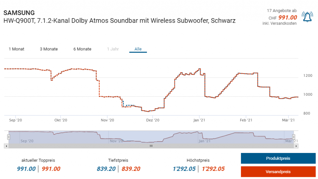
Task: Click the Höchstpreis 1'292.05 value
Action: [183, 169]
